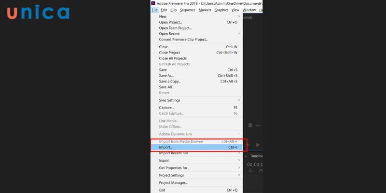Expand the Open Recent submenu
386x193 pixels.
(196, 34)
